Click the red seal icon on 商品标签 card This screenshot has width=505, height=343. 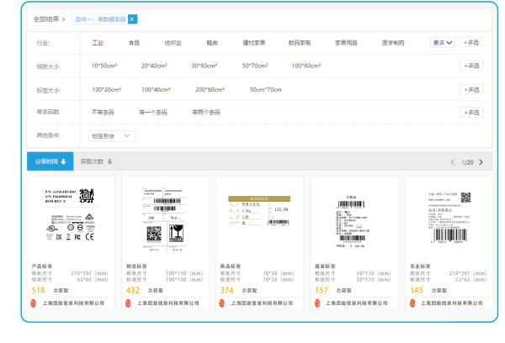click(223, 303)
